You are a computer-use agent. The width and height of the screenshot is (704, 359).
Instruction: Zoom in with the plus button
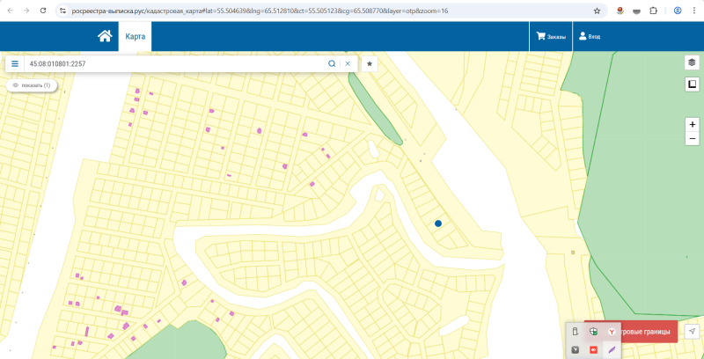(x=693, y=124)
